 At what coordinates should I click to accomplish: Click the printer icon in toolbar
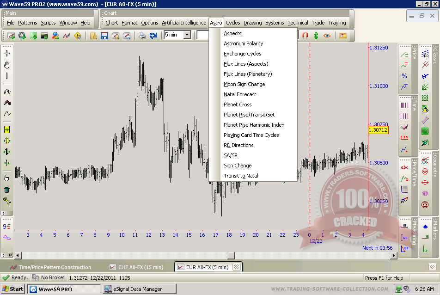click(142, 35)
